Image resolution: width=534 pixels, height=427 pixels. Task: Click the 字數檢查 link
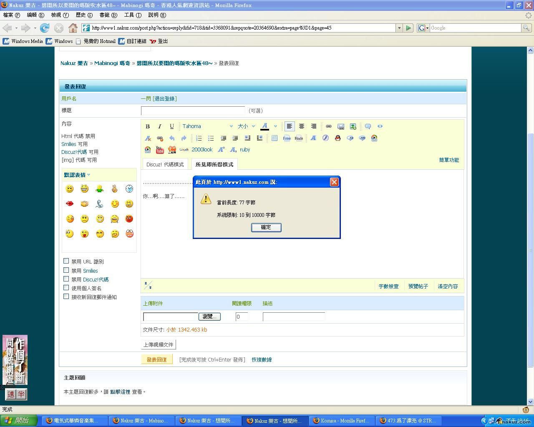point(388,286)
